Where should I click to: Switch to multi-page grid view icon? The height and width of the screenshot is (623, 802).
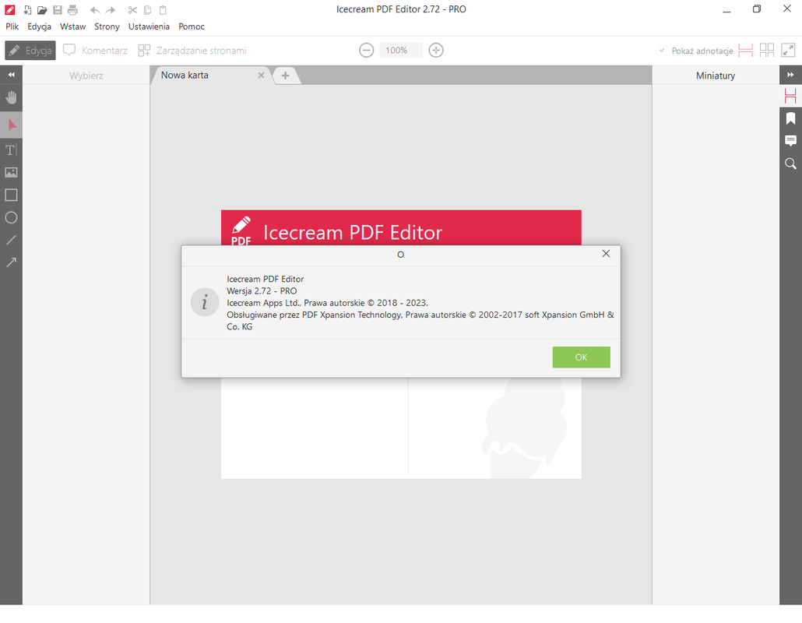767,50
